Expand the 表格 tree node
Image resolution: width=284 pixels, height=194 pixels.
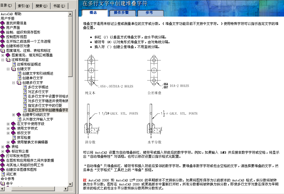(3, 147)
